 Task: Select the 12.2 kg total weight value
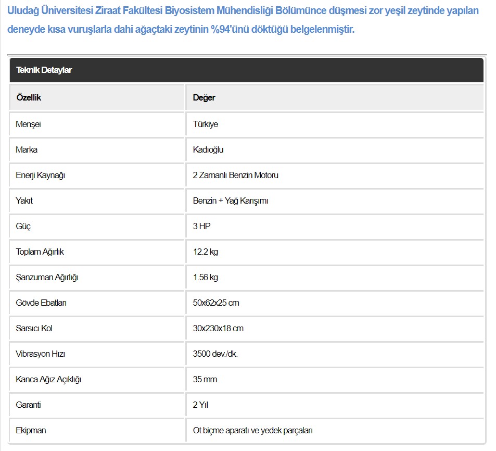(x=205, y=252)
